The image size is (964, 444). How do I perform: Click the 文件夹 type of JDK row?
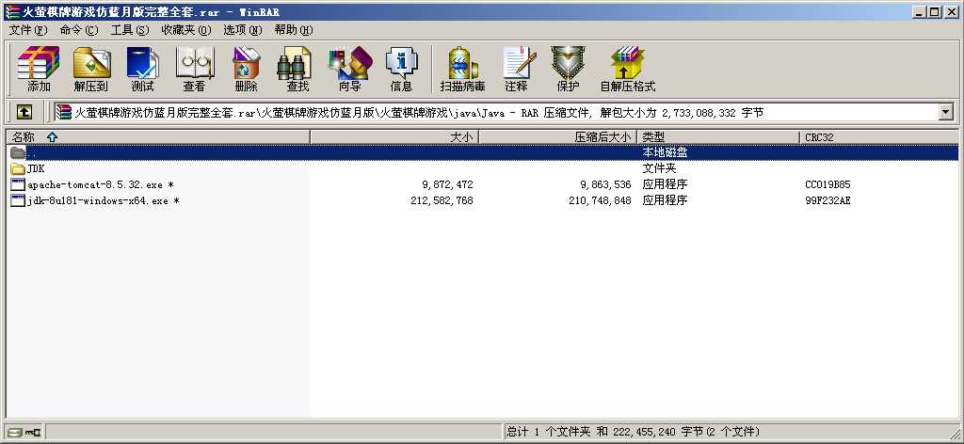(x=659, y=168)
